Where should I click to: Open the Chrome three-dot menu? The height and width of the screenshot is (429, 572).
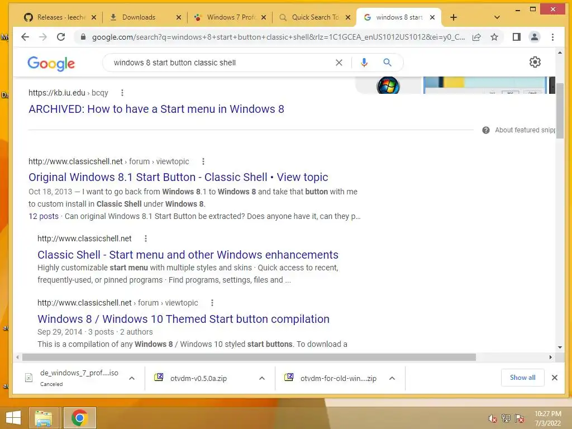(x=552, y=37)
